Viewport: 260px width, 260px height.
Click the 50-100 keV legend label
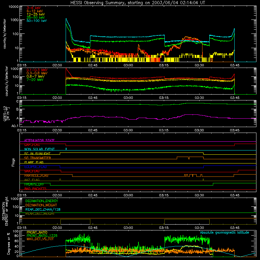37,21
